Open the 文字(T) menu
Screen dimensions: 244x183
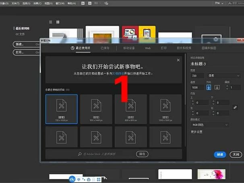coord(15,3)
